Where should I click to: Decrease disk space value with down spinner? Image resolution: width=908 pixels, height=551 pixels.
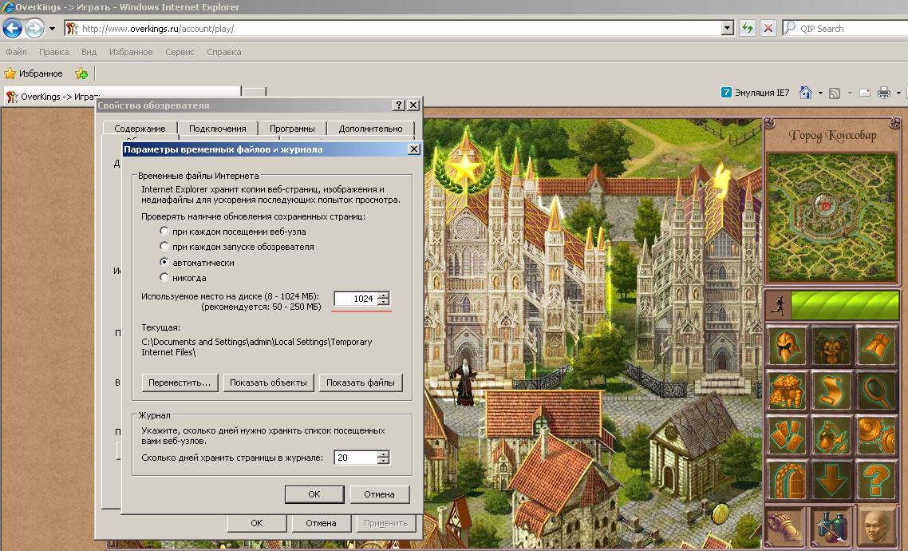(383, 302)
